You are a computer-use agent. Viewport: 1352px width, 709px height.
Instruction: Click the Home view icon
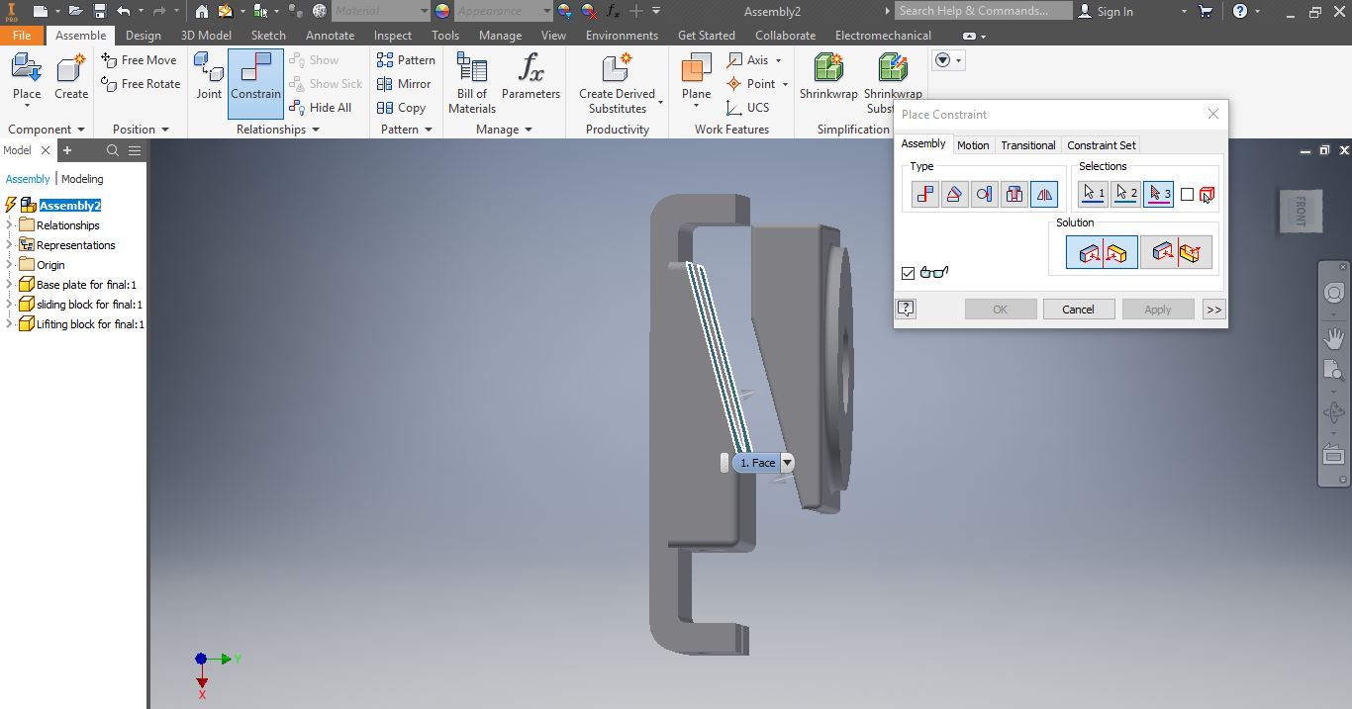201,12
